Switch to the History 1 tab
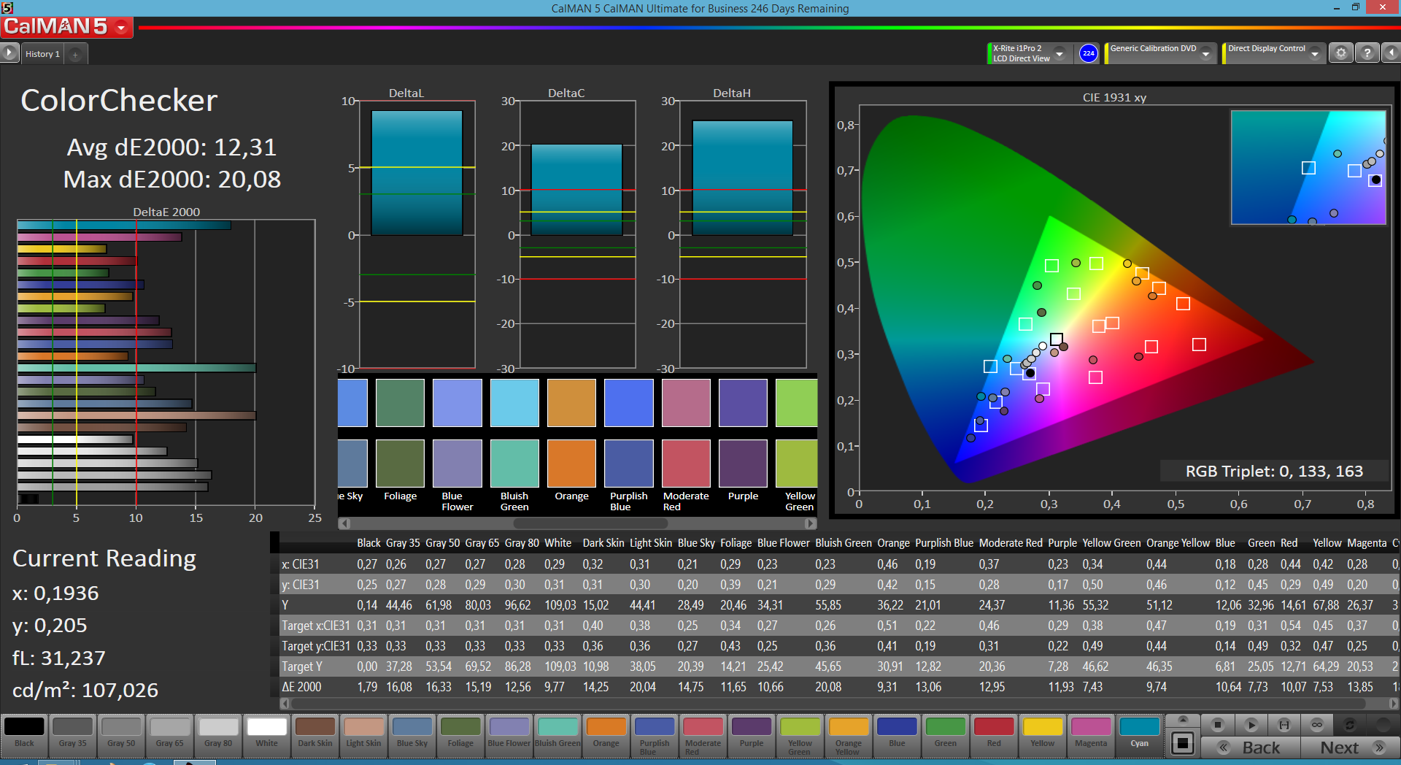The height and width of the screenshot is (765, 1401). (42, 54)
